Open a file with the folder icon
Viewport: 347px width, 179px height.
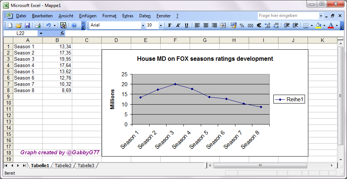point(18,25)
